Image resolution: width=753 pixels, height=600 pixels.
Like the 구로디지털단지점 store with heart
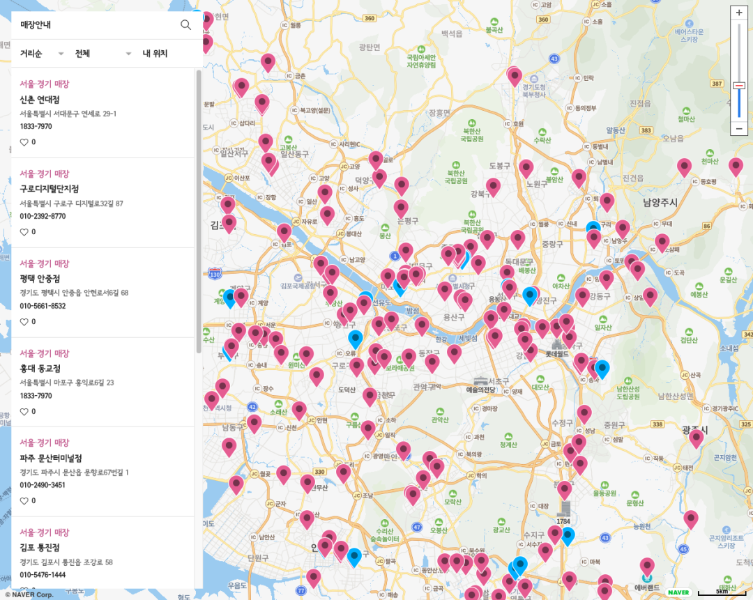tap(24, 232)
